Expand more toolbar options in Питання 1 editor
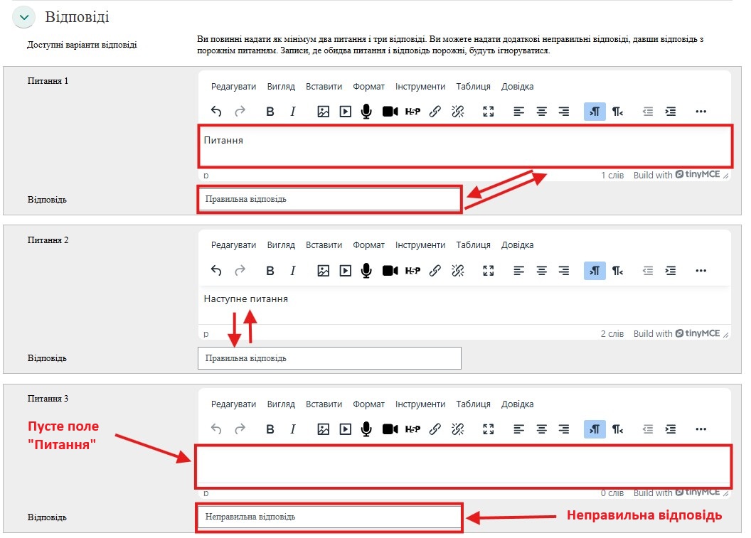Image resolution: width=751 pixels, height=538 pixels. [x=701, y=112]
